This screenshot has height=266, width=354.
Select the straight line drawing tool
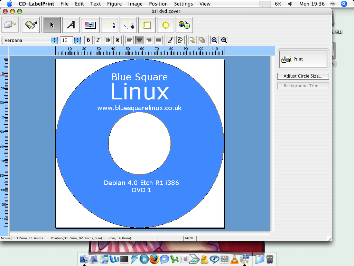109,25
